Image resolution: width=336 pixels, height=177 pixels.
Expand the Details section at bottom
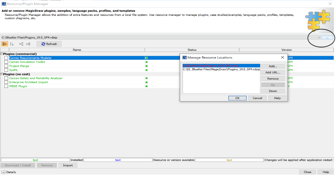[x=3, y=172]
